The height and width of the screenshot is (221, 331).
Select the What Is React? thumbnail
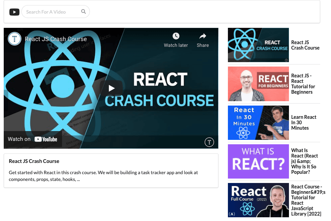[x=258, y=161]
